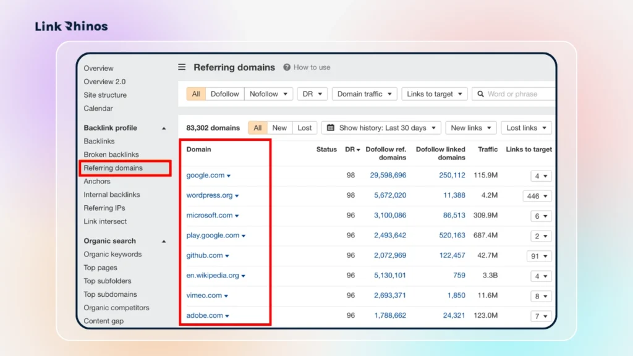Expand play.google.com links to target dropdown 2

(541, 236)
